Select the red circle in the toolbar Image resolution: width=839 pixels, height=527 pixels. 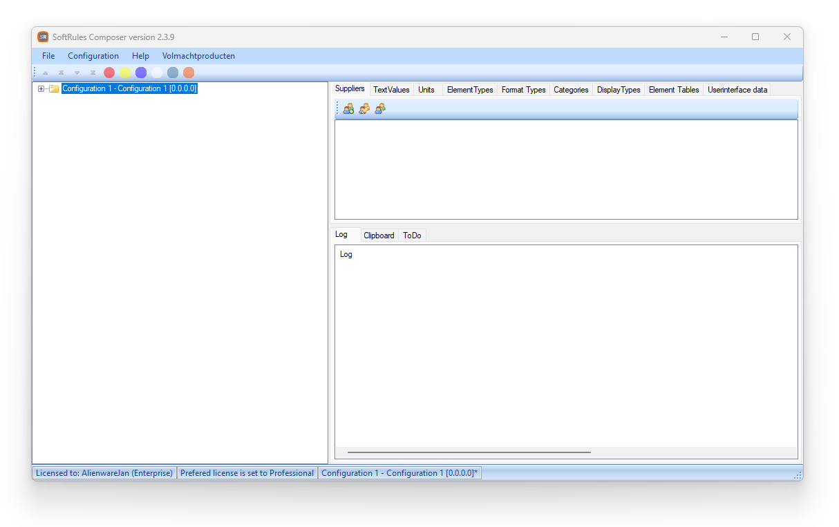(x=109, y=73)
